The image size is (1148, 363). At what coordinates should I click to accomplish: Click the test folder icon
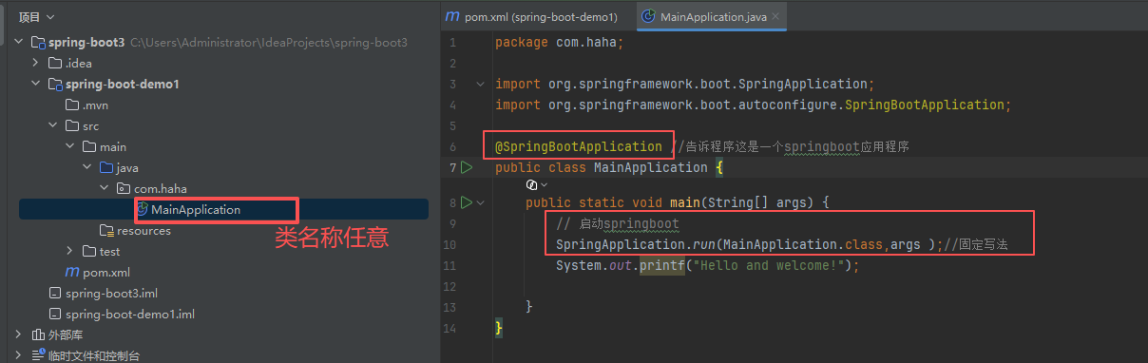(x=89, y=251)
